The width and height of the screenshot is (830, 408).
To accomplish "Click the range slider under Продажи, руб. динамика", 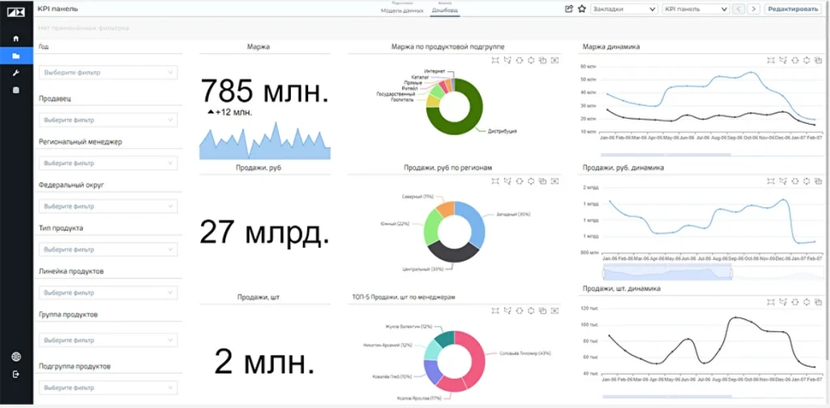I will (667, 272).
